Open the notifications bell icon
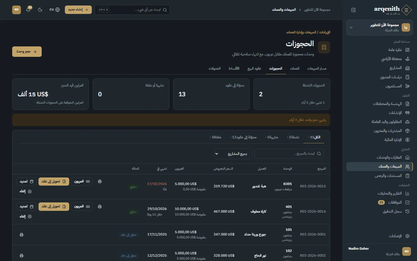The height and width of the screenshot is (261, 417). pyautogui.click(x=28, y=10)
